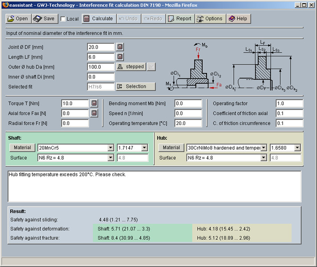
Task: Open the hub surface roughness dropdown
Action: click(x=263, y=158)
